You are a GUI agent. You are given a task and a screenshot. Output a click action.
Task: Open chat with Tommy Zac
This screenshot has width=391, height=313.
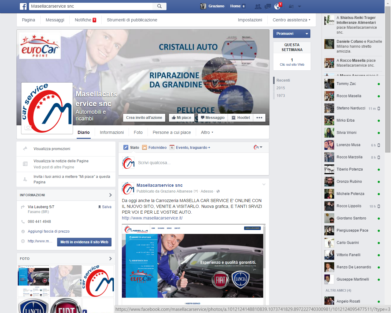tap(353, 84)
